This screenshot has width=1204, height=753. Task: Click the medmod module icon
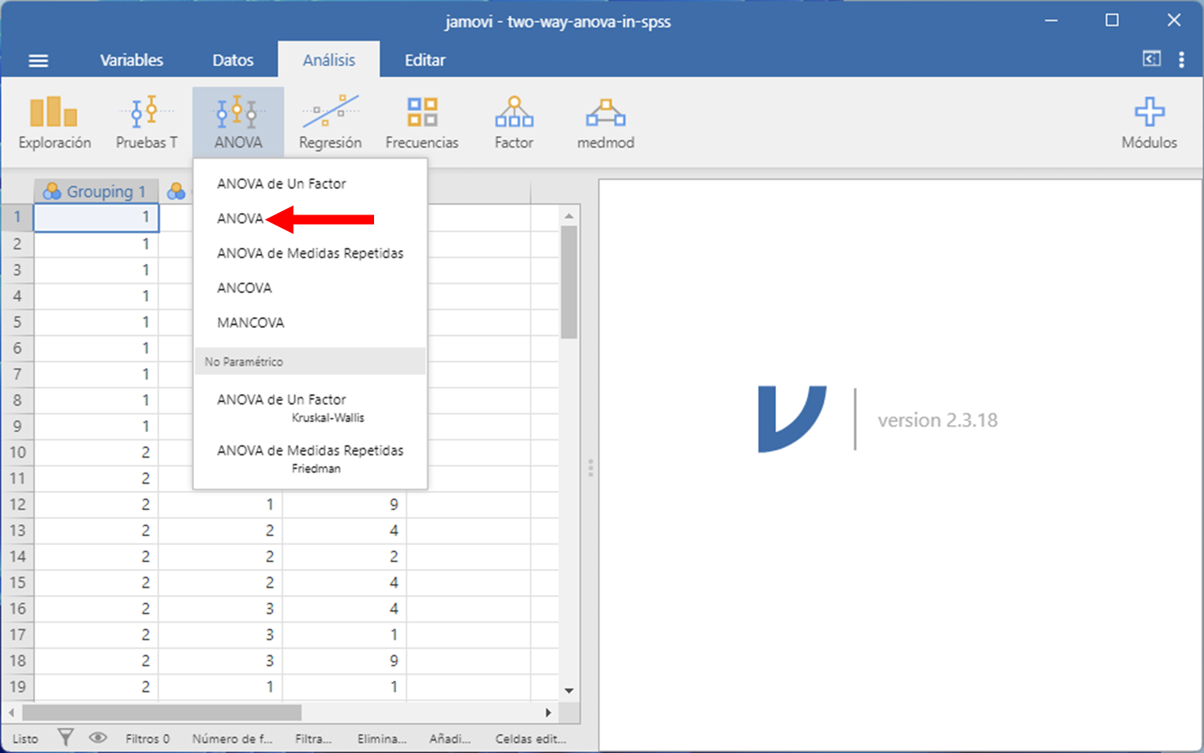[605, 122]
